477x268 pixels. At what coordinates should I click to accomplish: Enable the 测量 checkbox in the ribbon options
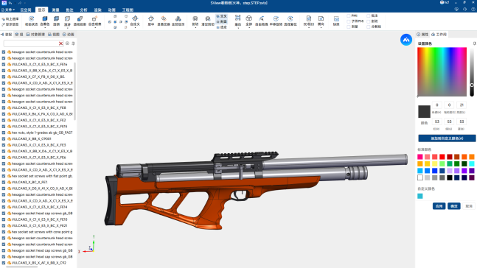pyautogui.click(x=349, y=27)
